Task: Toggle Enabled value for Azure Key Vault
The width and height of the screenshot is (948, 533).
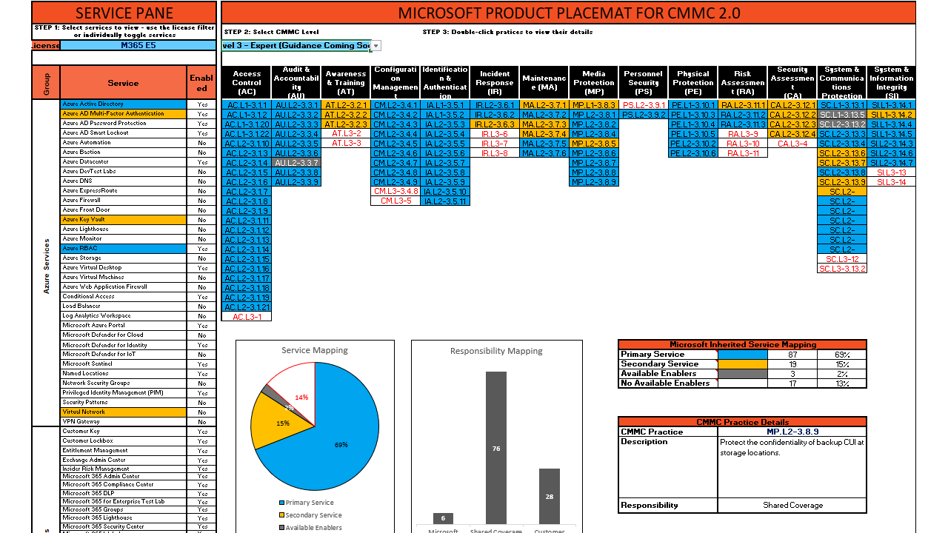Action: [202, 220]
